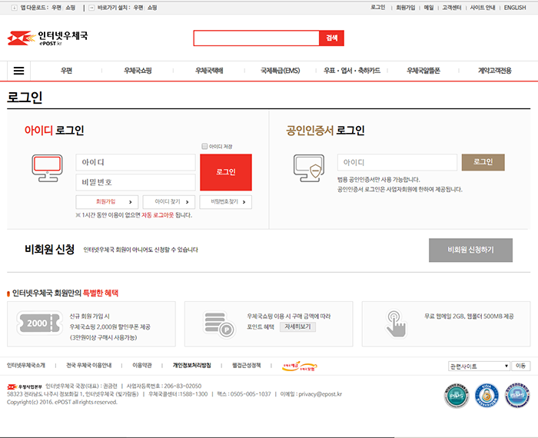Click the shield monitor certificate login icon
The image size is (538, 438).
point(309,168)
